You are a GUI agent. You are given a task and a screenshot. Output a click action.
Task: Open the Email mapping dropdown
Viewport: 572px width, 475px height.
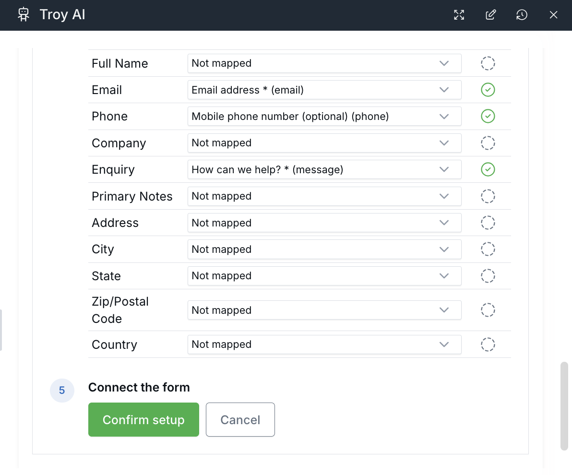coord(324,90)
